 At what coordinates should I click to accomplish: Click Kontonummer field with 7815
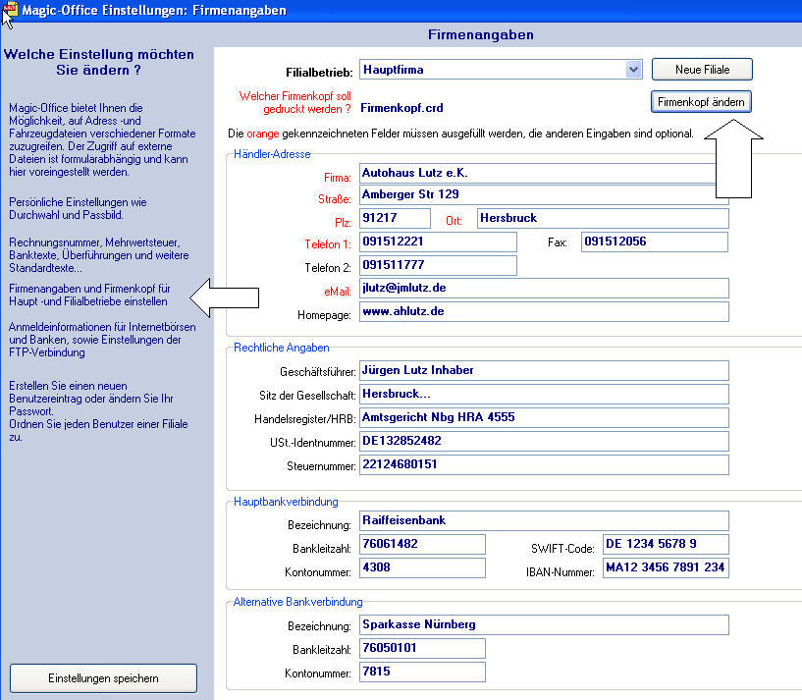point(422,672)
